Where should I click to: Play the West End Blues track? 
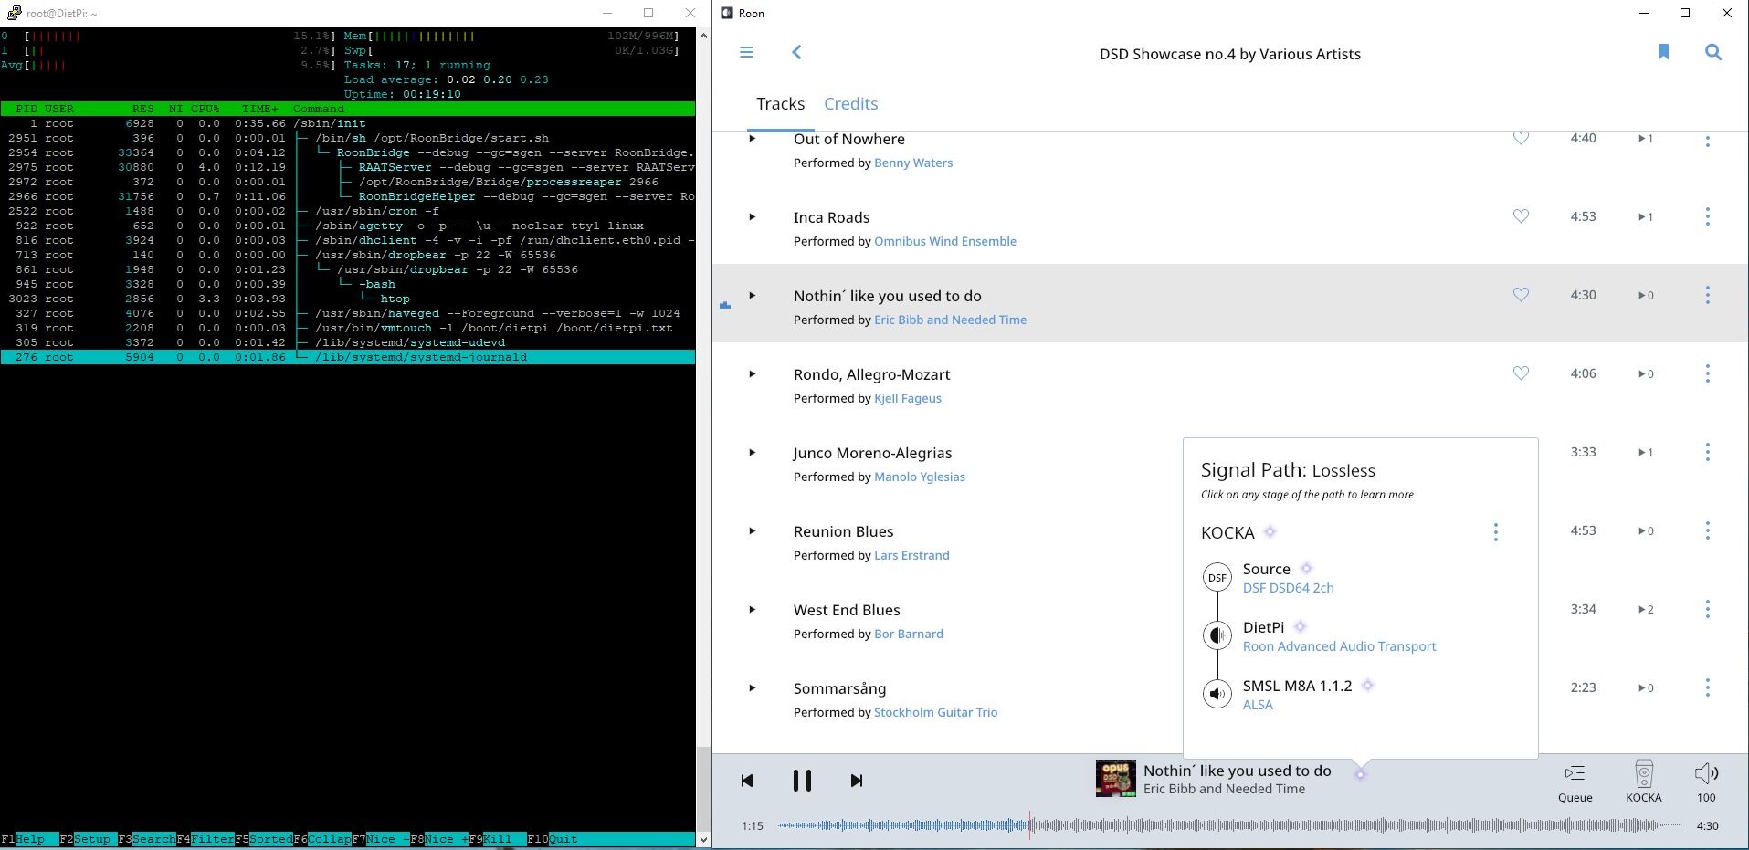click(753, 610)
